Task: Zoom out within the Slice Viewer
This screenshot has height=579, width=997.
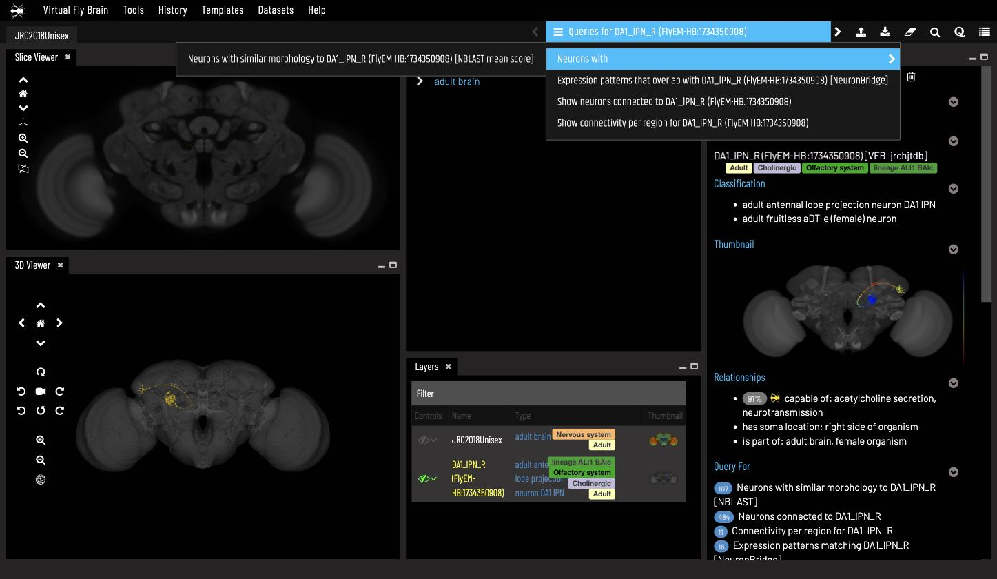Action: point(23,154)
